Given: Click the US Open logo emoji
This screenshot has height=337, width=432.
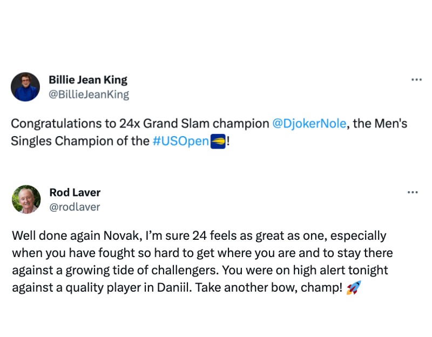Looking at the screenshot, I should point(217,141).
